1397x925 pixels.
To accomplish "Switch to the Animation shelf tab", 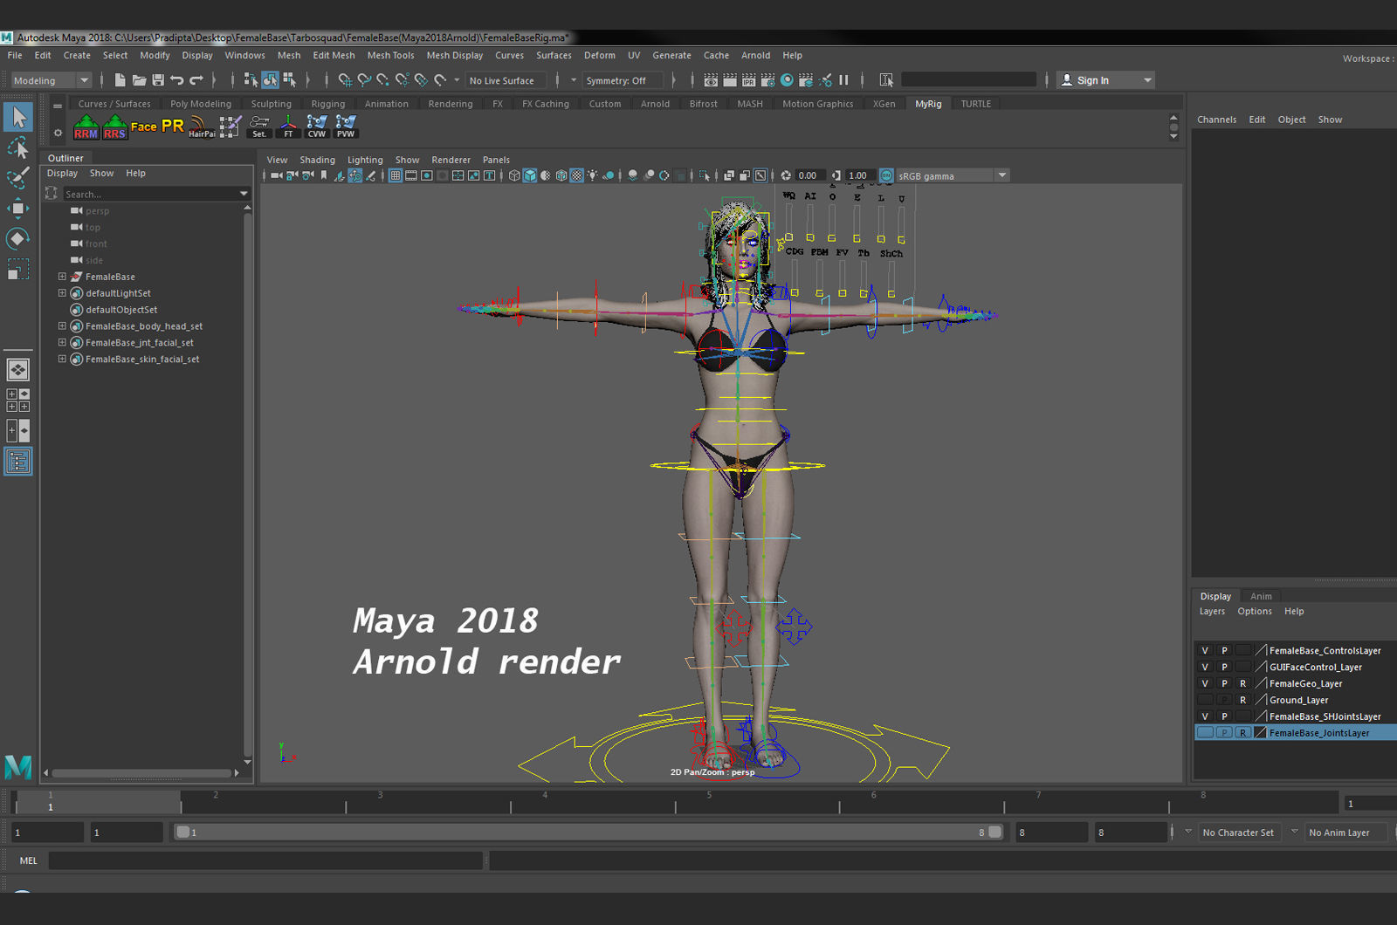I will (x=387, y=104).
